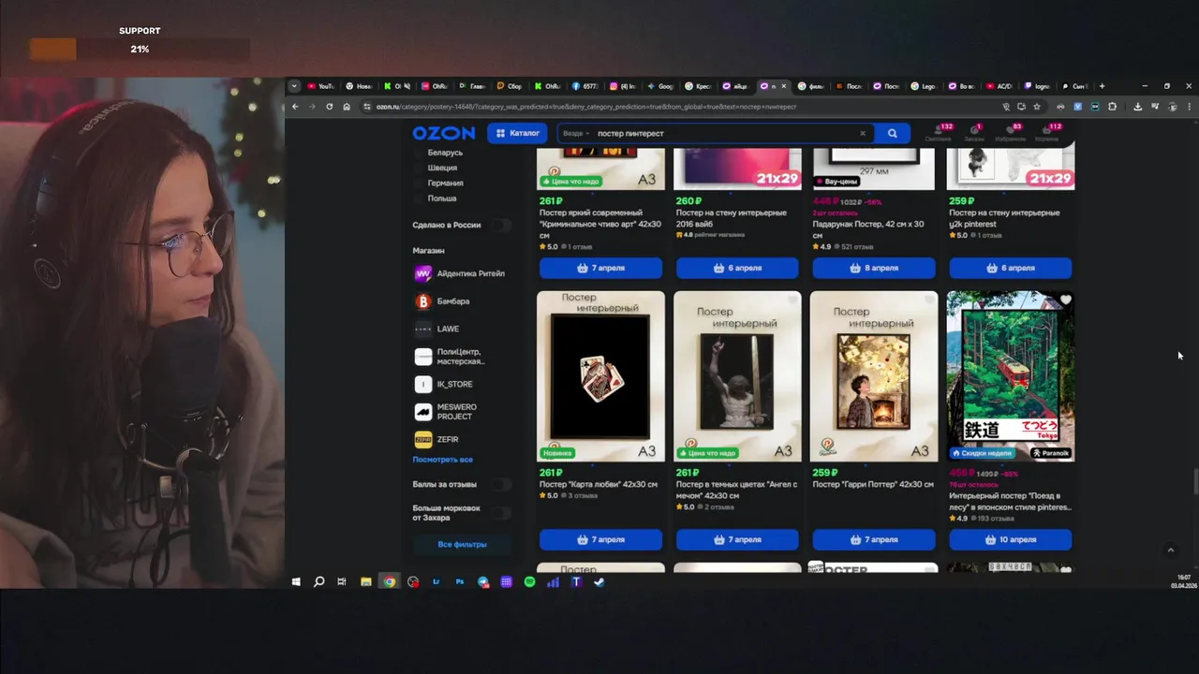Open cart icon with 112 badge

[1047, 133]
